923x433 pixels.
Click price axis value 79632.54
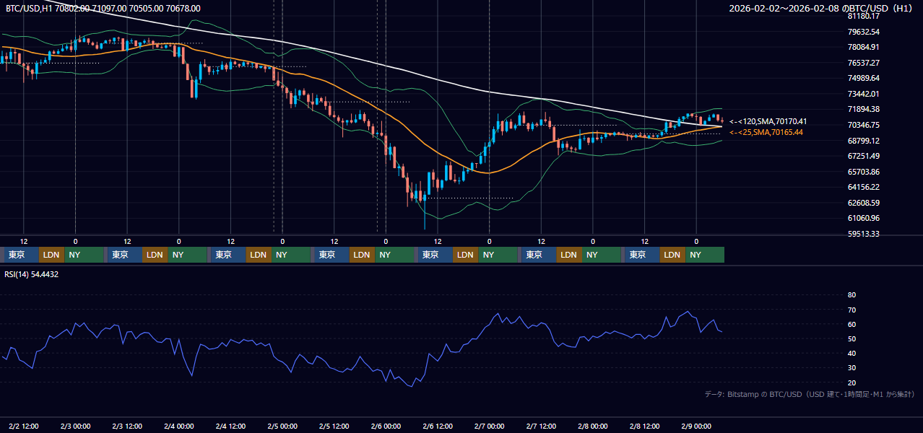(863, 32)
